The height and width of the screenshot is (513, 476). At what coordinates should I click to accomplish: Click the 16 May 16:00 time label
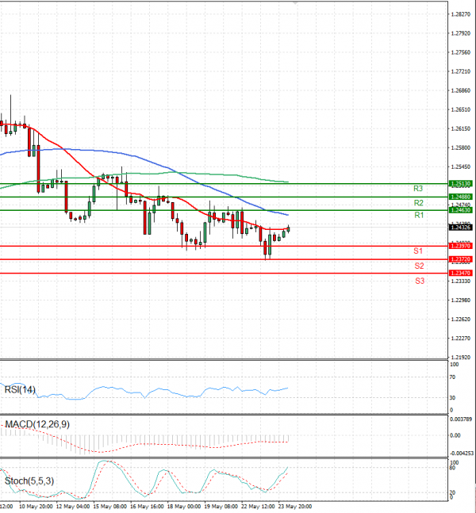147,507
